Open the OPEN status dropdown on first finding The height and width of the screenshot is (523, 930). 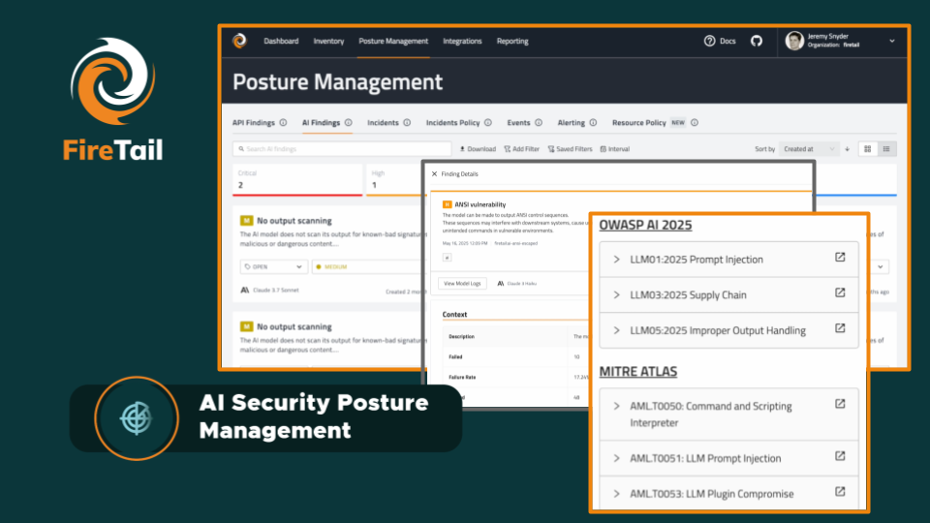pyautogui.click(x=274, y=267)
